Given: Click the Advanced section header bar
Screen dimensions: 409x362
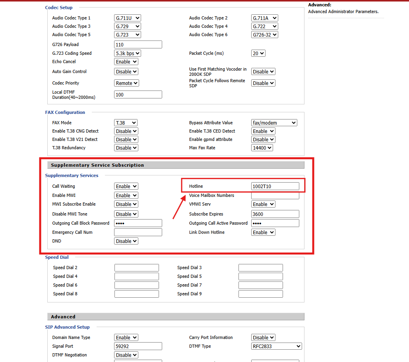Looking at the screenshot, I should pos(176,317).
